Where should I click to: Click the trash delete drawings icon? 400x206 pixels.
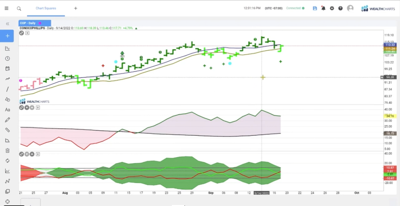click(7, 150)
